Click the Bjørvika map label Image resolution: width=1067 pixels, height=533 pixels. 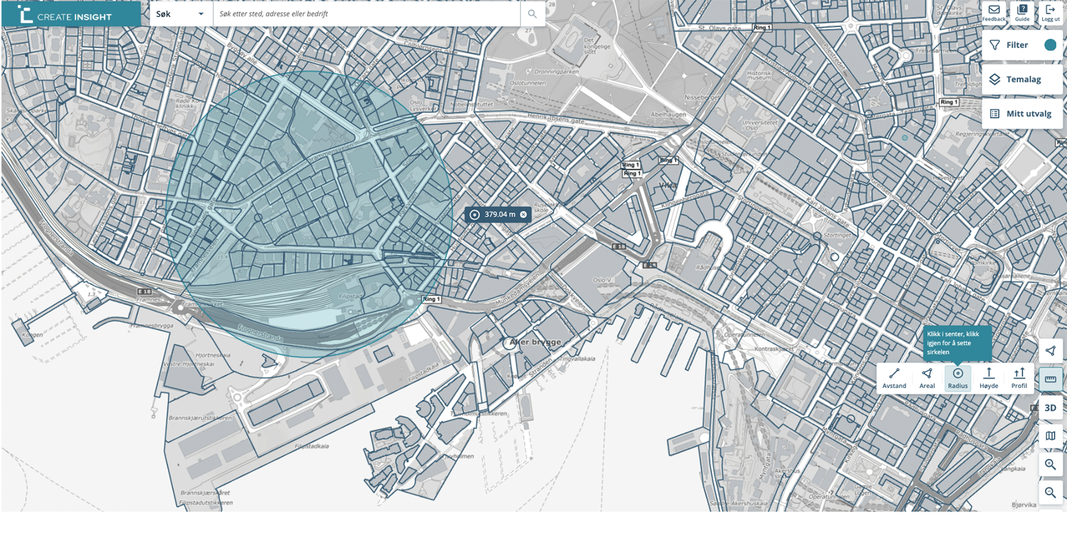point(1025,504)
